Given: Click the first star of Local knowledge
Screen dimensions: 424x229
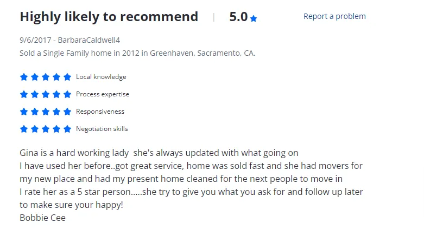Looking at the screenshot, I should coord(24,77).
